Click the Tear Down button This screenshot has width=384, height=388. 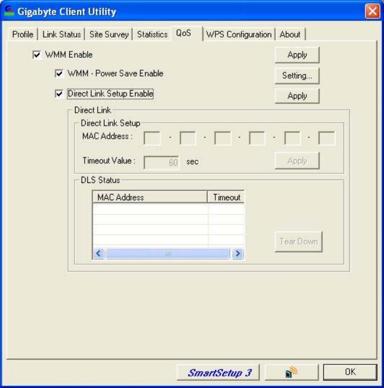[298, 242]
